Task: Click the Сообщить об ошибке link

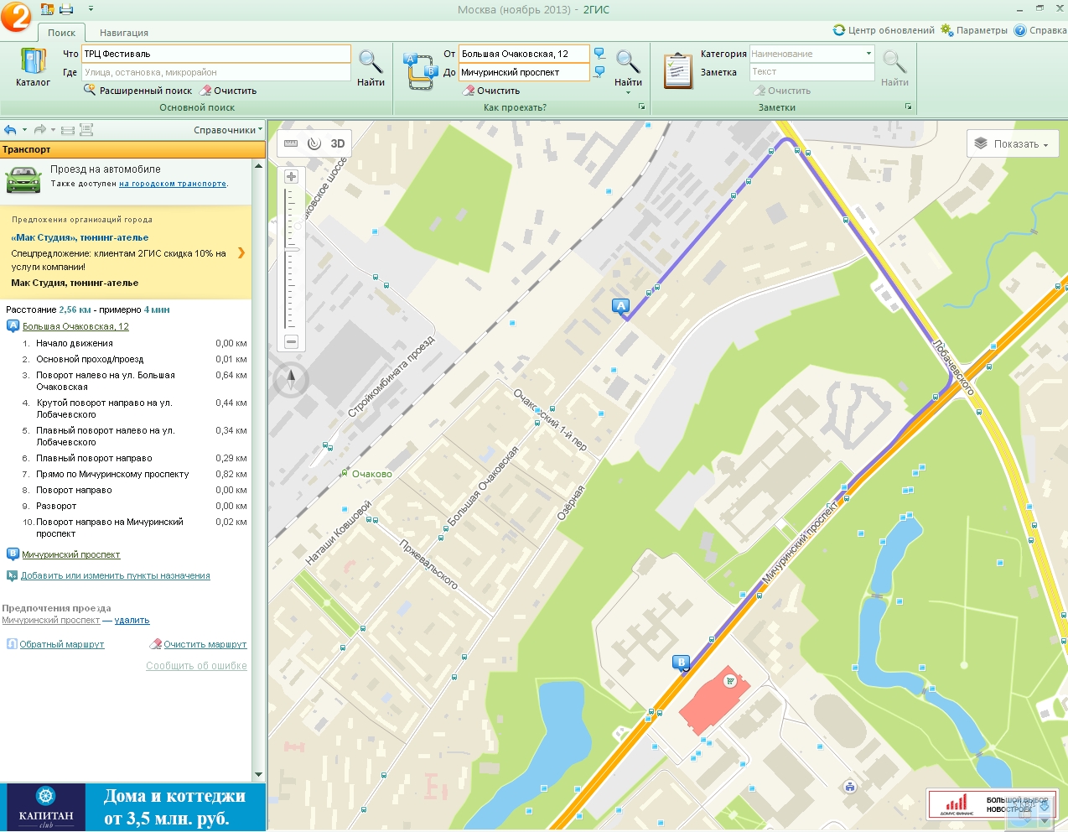Action: click(x=196, y=666)
